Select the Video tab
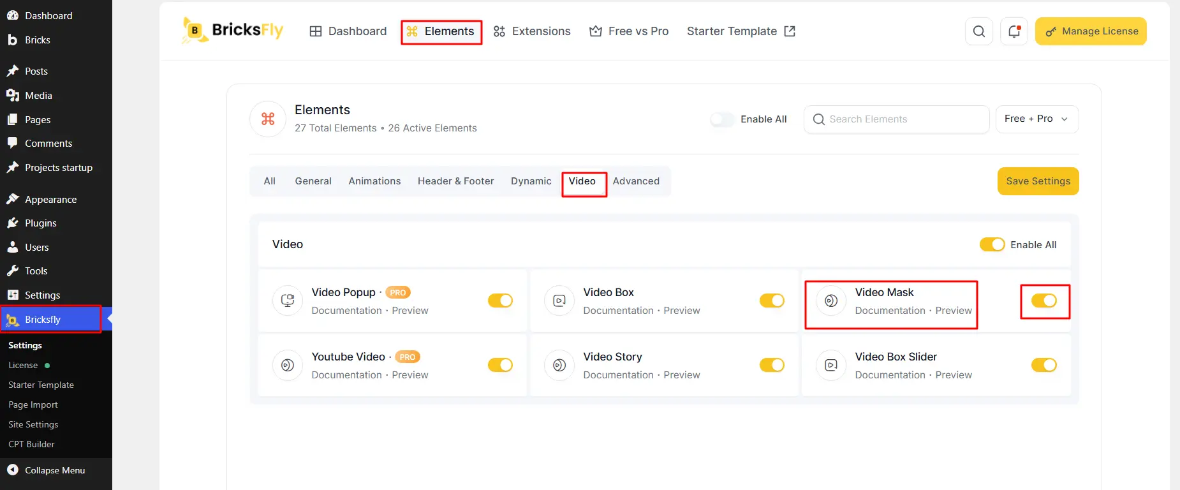The width and height of the screenshot is (1180, 490). [582, 181]
